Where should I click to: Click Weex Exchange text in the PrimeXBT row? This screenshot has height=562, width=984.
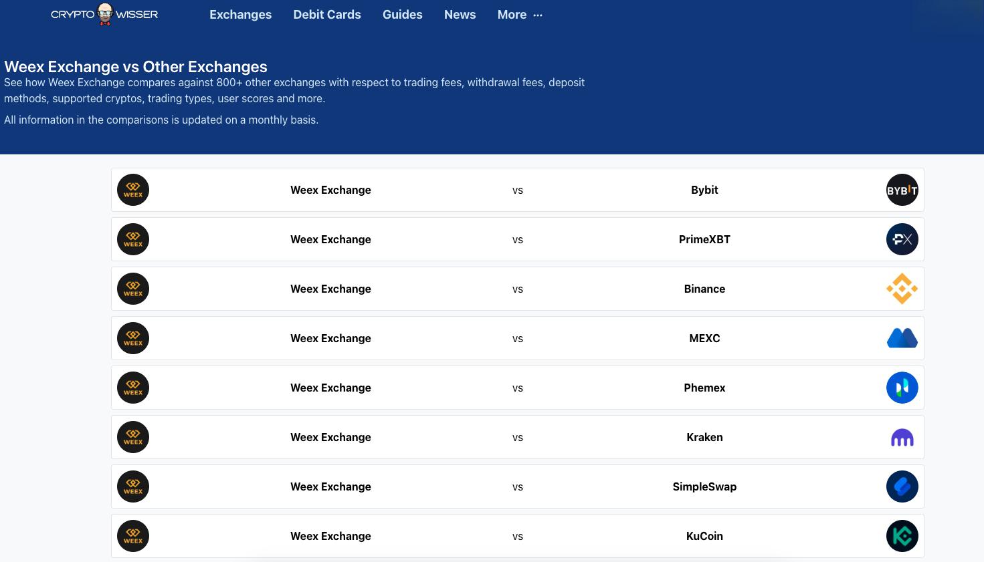click(x=330, y=239)
